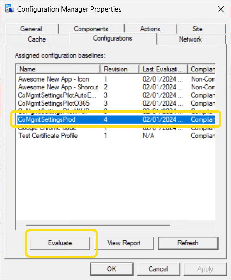Confirm with the OK button

[112, 269]
